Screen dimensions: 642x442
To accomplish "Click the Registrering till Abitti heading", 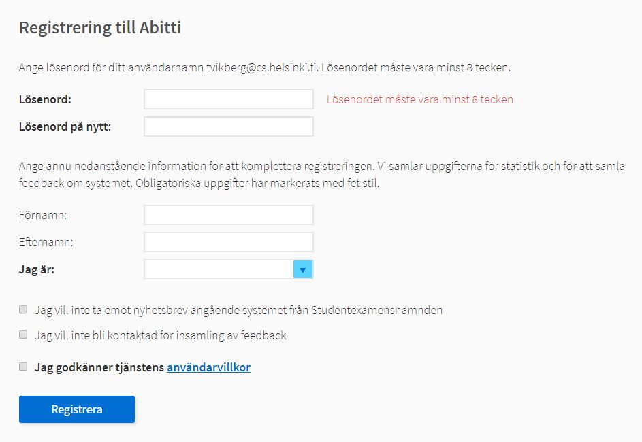I will tap(100, 28).
